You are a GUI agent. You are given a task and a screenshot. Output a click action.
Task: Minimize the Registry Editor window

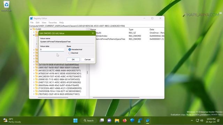coord(144,18)
